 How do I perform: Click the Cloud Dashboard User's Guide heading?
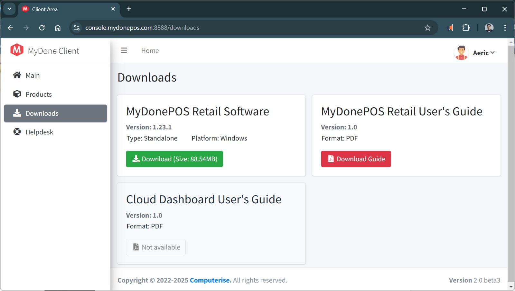pyautogui.click(x=204, y=199)
